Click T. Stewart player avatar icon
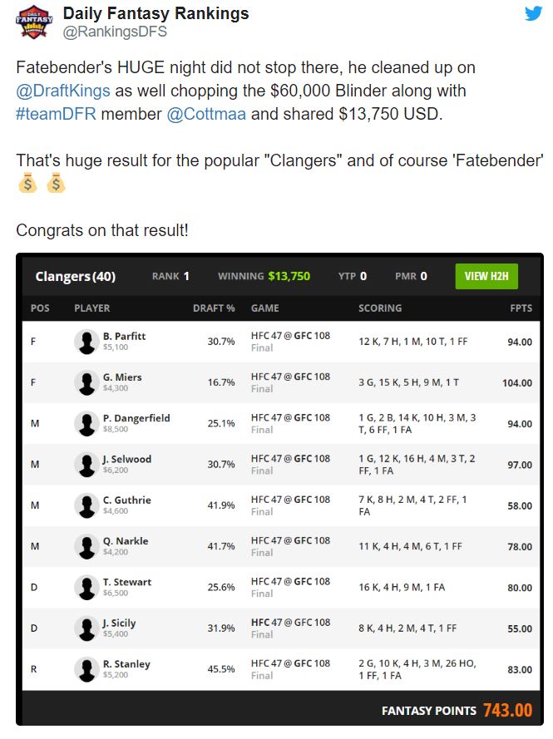 (86, 587)
